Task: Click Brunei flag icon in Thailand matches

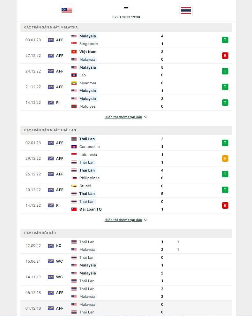Action: coord(74,186)
